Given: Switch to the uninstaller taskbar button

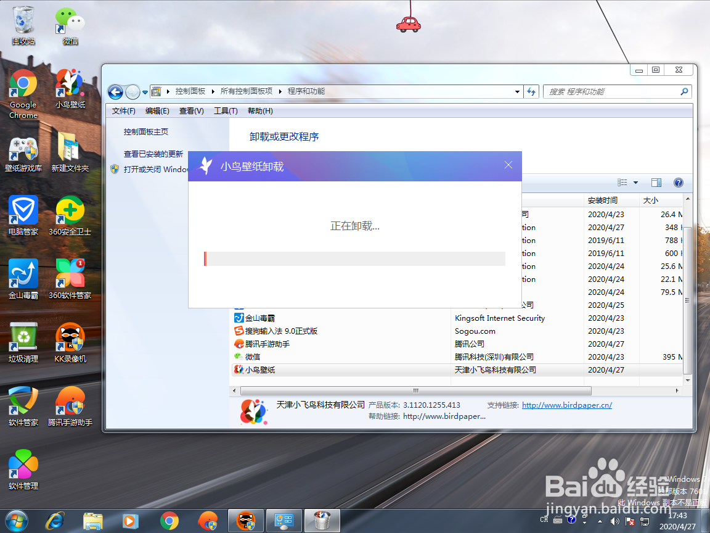Looking at the screenshot, I should (x=322, y=521).
